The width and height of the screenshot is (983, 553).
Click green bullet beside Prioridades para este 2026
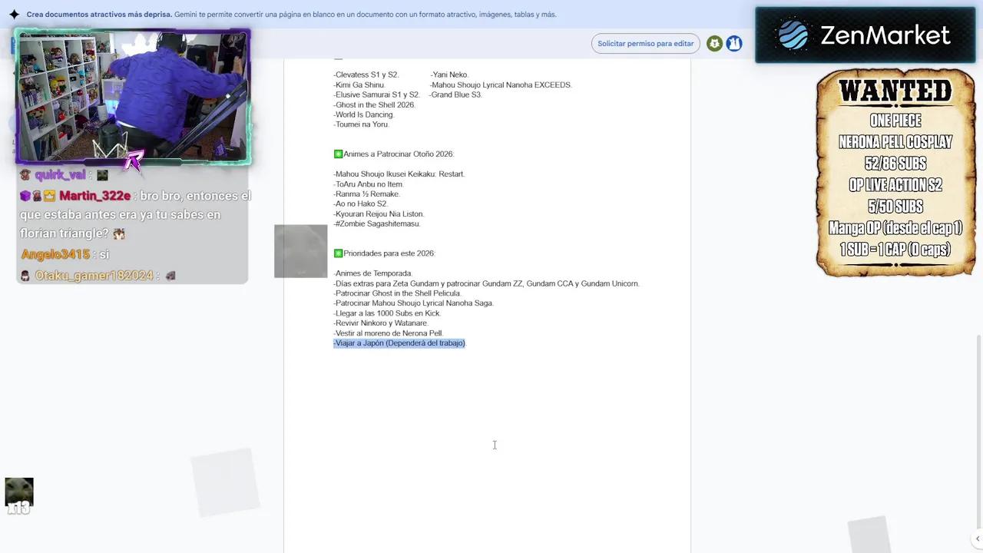point(338,253)
